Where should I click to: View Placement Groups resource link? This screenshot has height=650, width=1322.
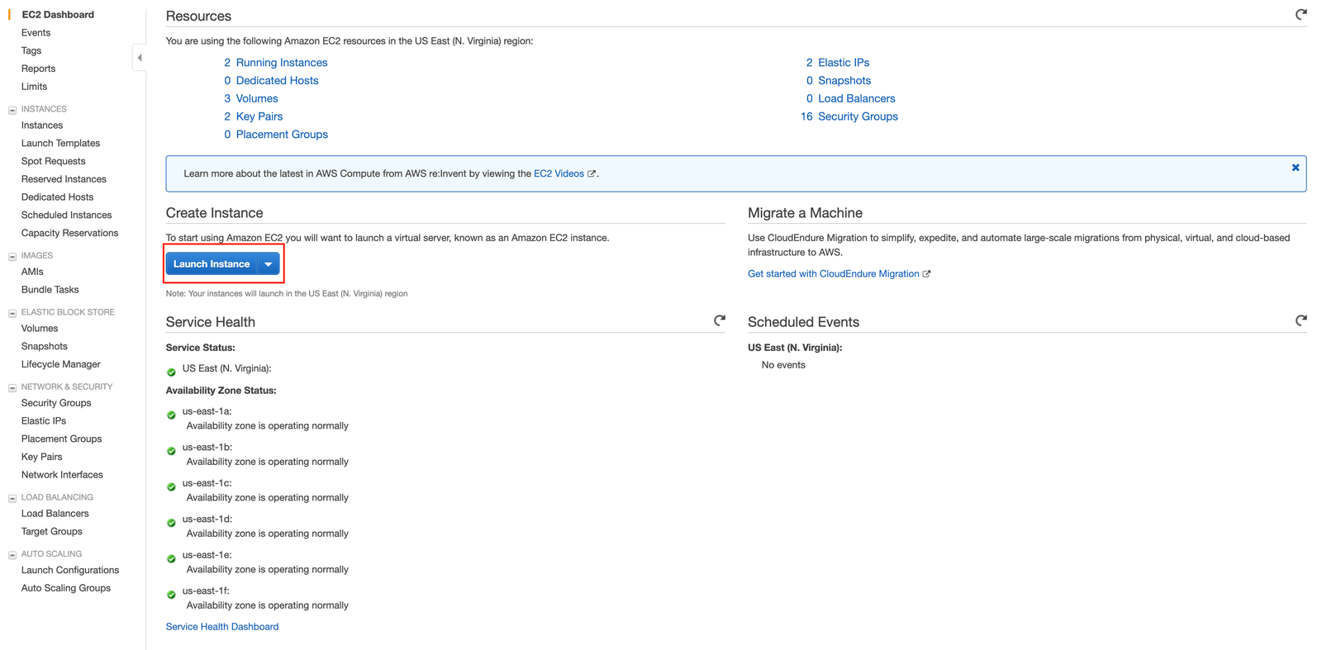282,135
